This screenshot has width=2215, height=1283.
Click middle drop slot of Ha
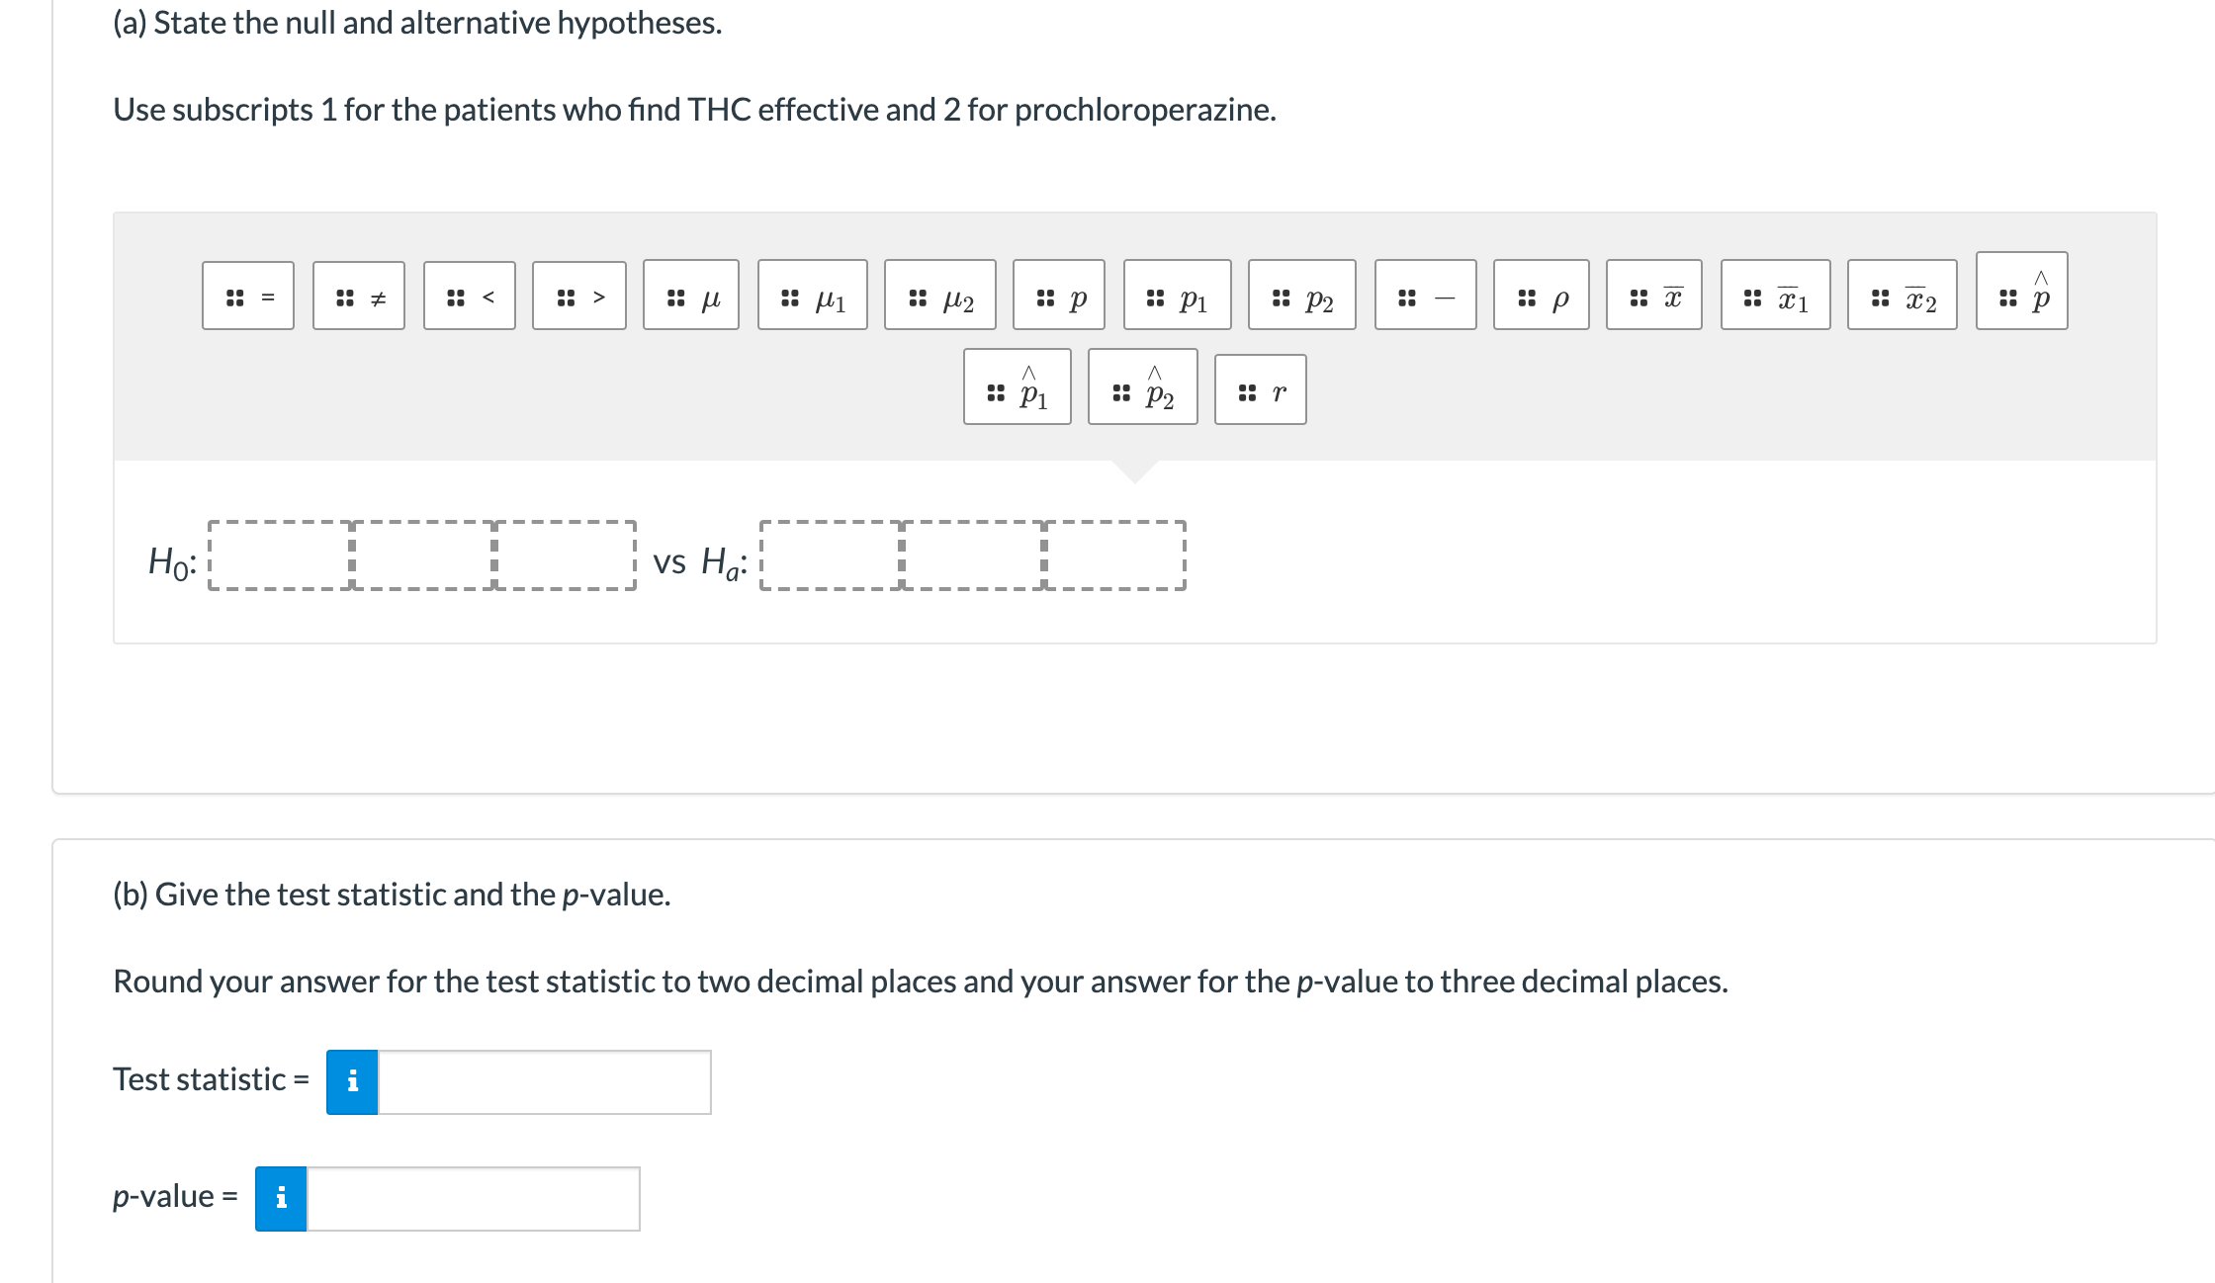pos(973,556)
